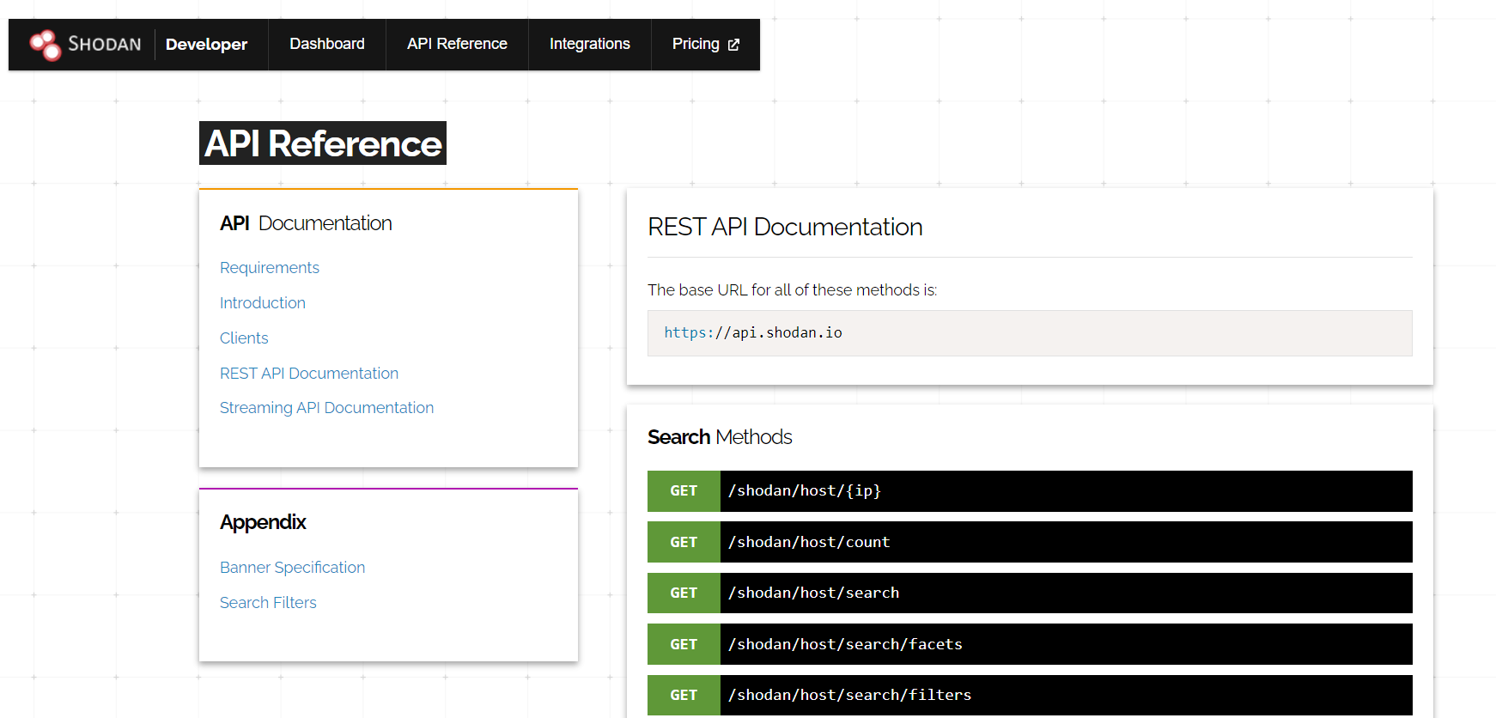Viewport: 1496px width, 718px height.
Task: Open the Search Filters appendix link
Action: click(x=268, y=603)
